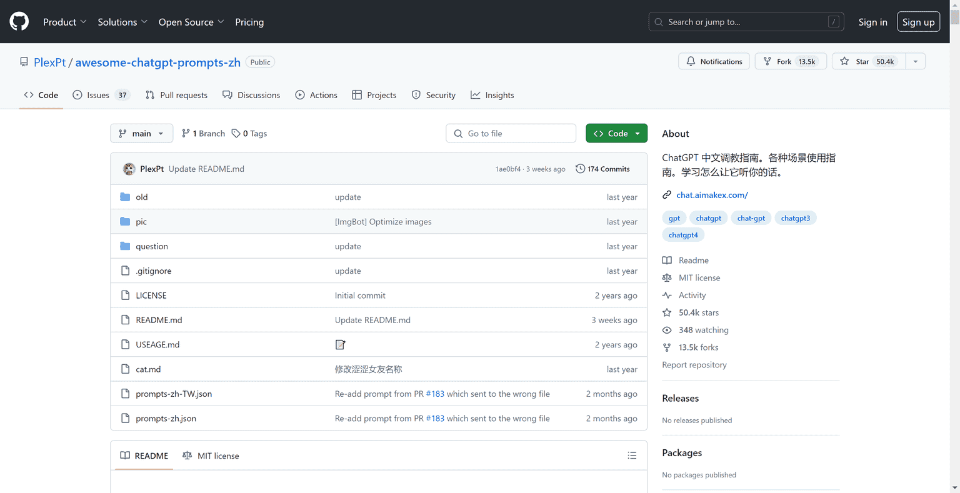
Task: Select the Code repository tab
Action: coord(41,95)
